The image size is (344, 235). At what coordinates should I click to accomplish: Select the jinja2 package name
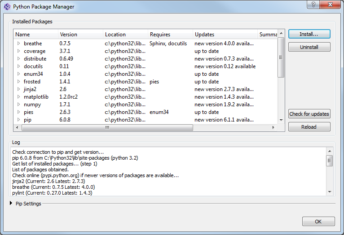pos(30,89)
